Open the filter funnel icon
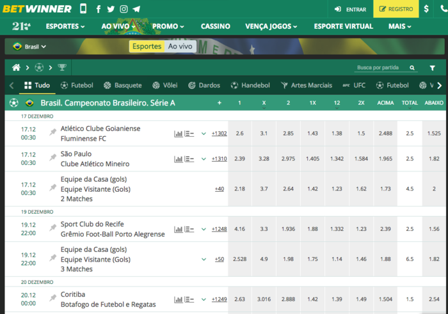 [x=432, y=68]
